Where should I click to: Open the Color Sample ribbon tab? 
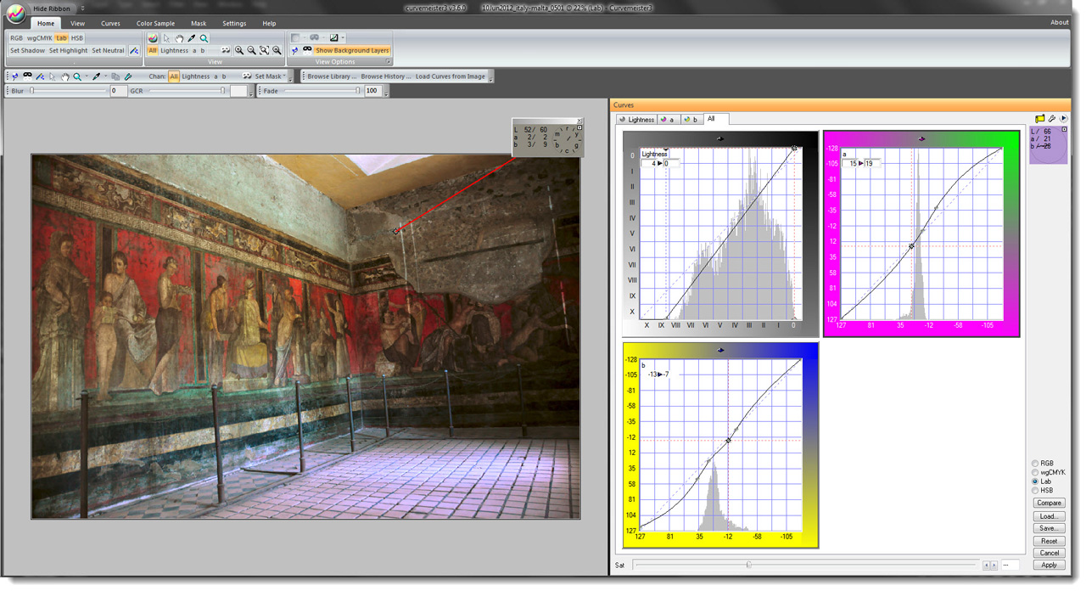155,23
